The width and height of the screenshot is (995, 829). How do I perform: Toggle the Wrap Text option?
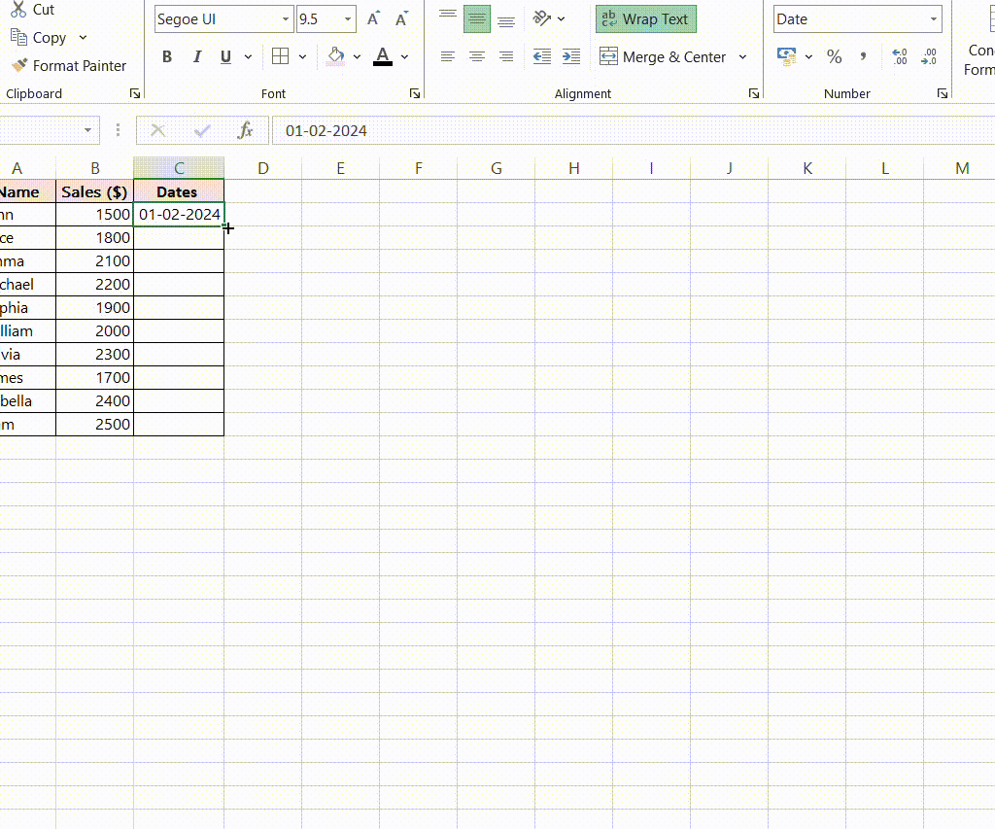645,18
